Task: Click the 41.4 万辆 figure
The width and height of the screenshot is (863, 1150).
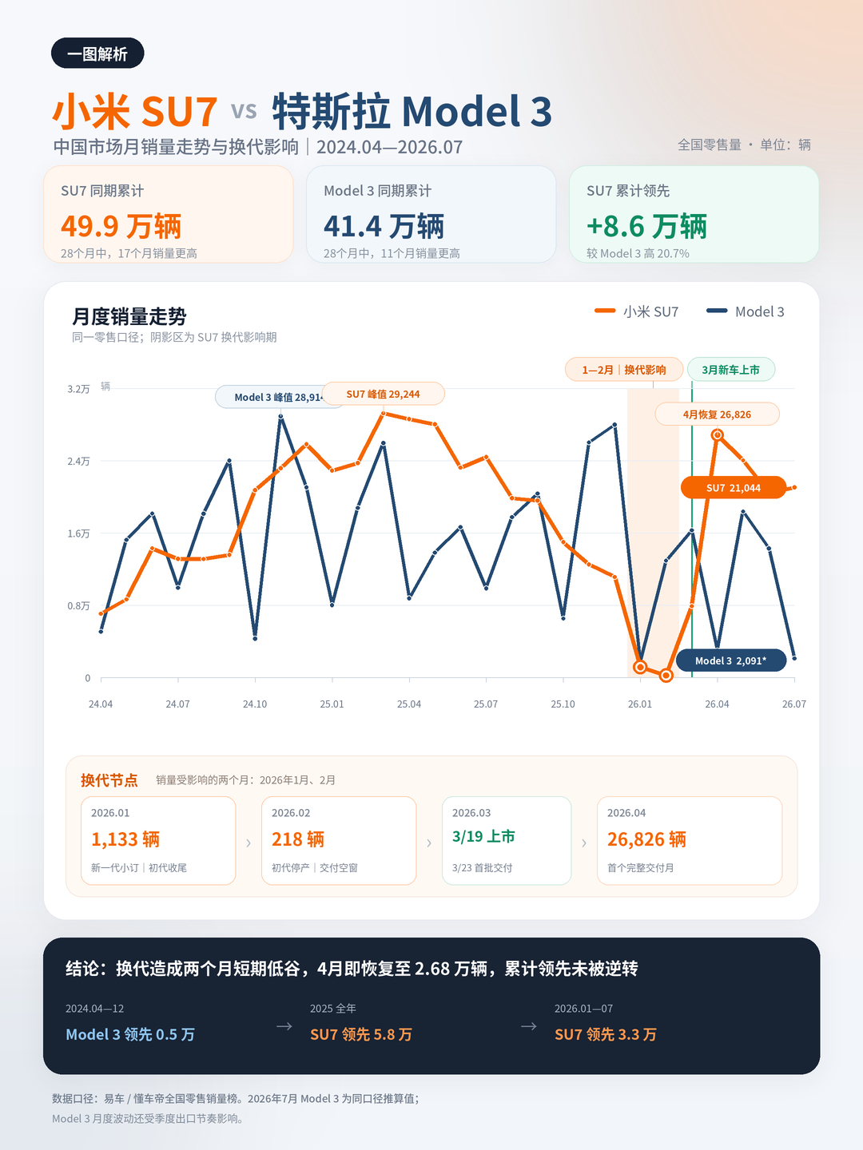Action: pos(384,226)
